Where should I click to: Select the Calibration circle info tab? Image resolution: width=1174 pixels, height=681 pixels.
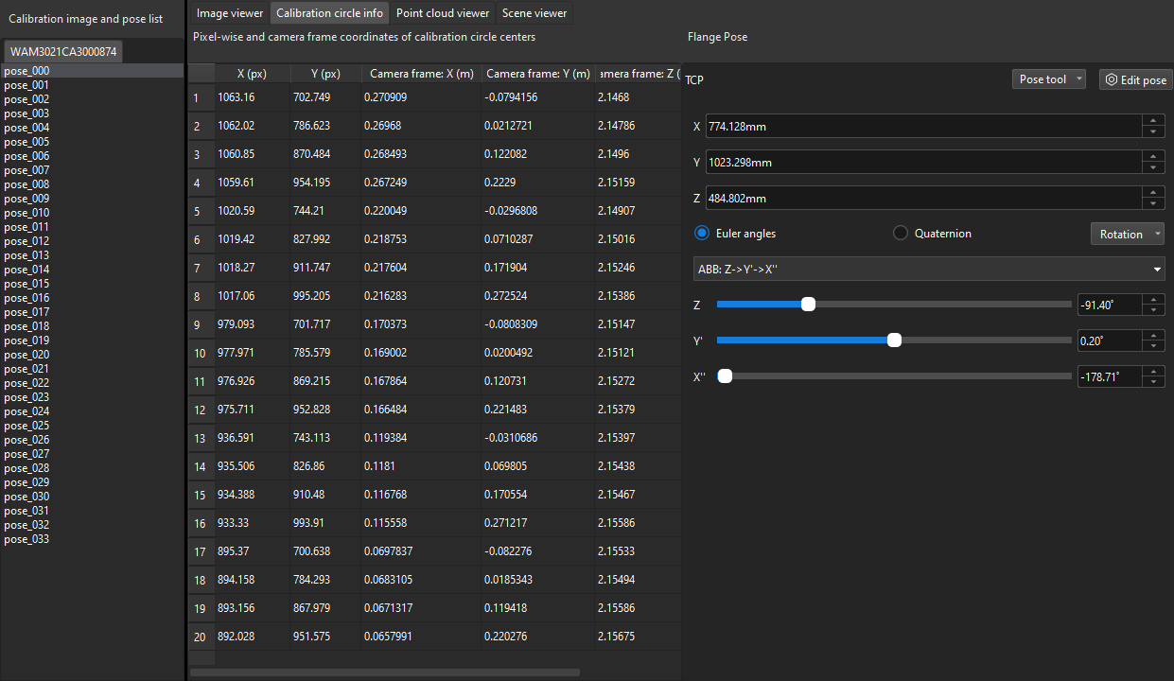tap(329, 13)
